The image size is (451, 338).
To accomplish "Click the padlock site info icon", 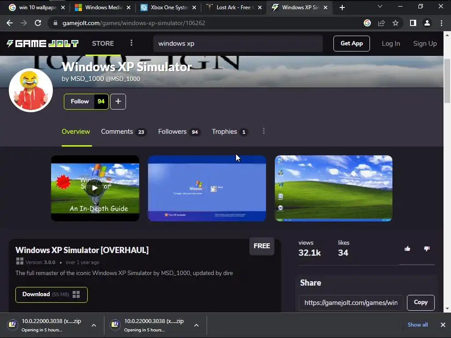I will 55,23.
